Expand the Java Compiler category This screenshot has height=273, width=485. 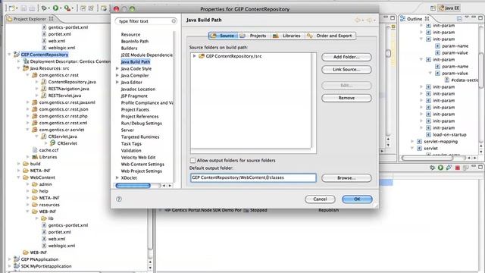[117, 75]
